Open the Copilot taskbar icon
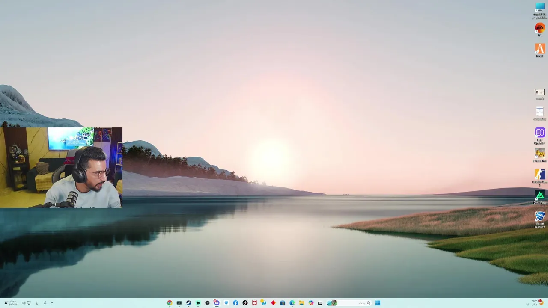The width and height of the screenshot is (548, 308). [311, 303]
